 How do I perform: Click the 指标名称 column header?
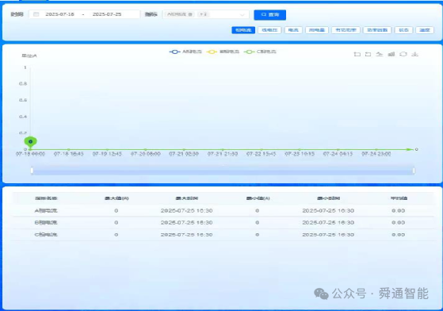click(46, 198)
